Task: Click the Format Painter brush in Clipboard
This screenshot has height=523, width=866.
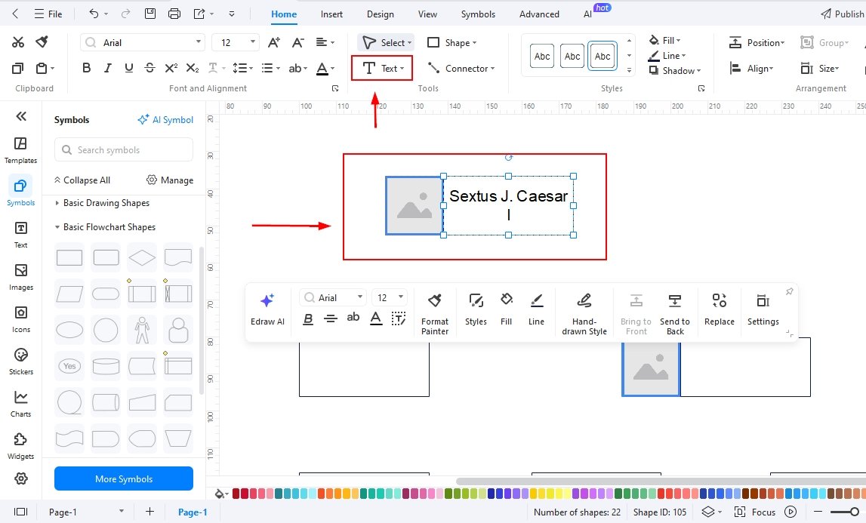Action: click(x=42, y=42)
